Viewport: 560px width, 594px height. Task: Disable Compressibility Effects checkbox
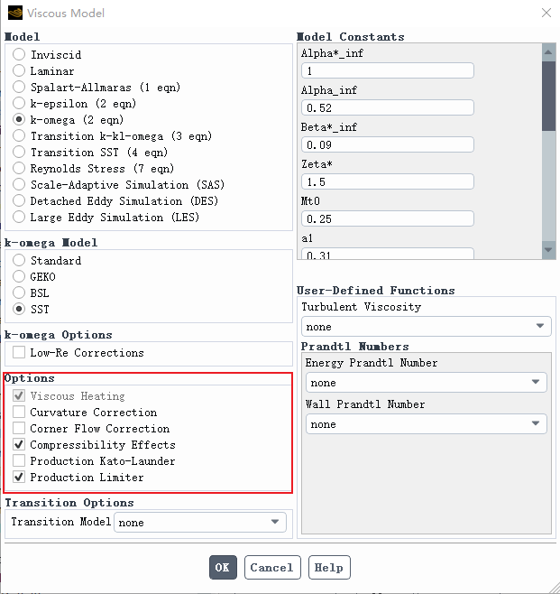pos(19,445)
